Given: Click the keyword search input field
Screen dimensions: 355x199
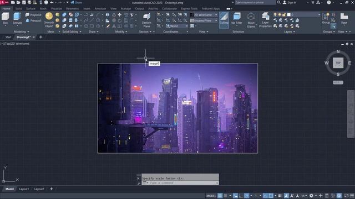Looking at the screenshot, I should [255, 2].
